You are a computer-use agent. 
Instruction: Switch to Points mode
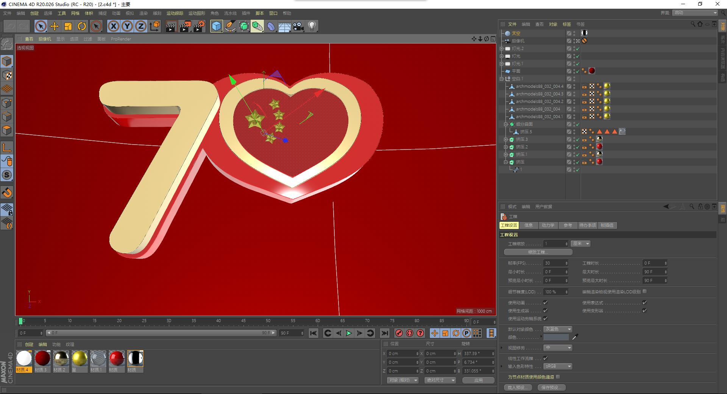point(7,103)
